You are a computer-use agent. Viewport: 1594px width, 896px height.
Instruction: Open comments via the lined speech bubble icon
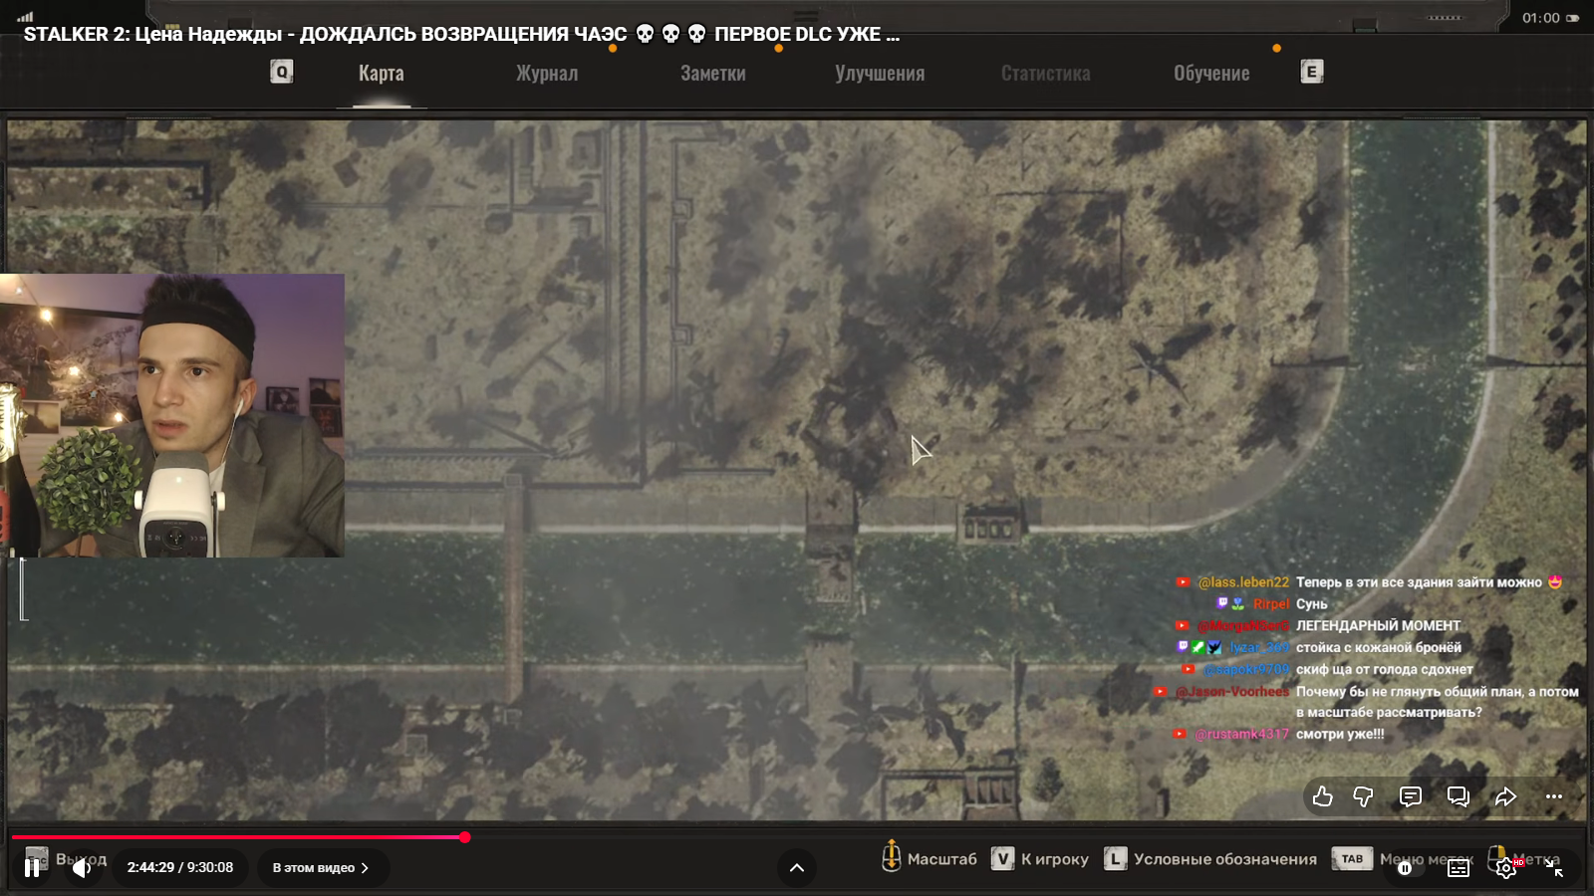[x=1411, y=796]
